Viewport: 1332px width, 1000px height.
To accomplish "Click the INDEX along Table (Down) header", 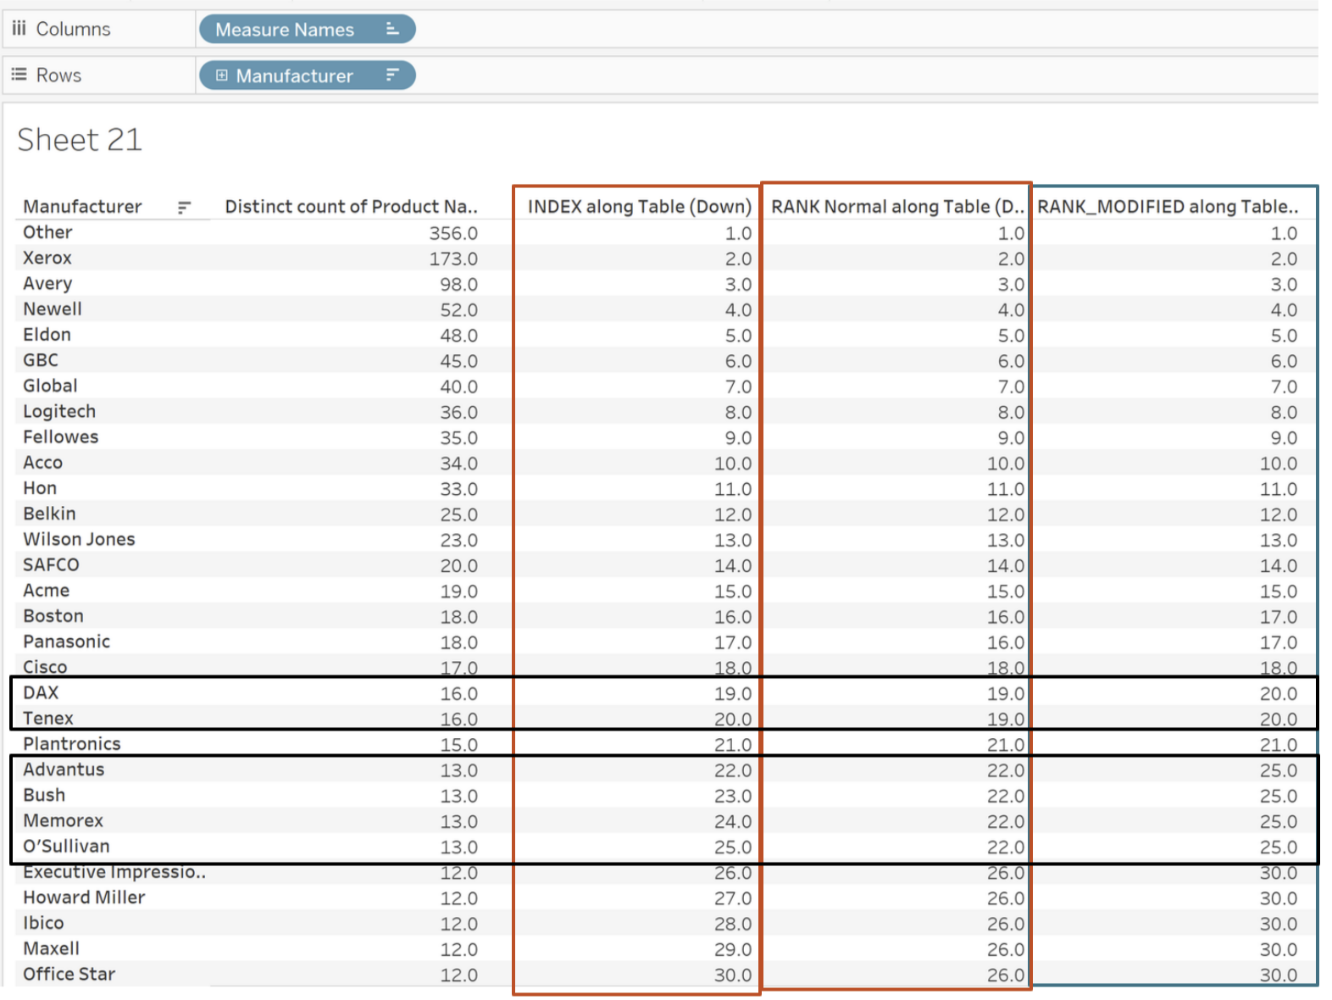I will pos(639,207).
